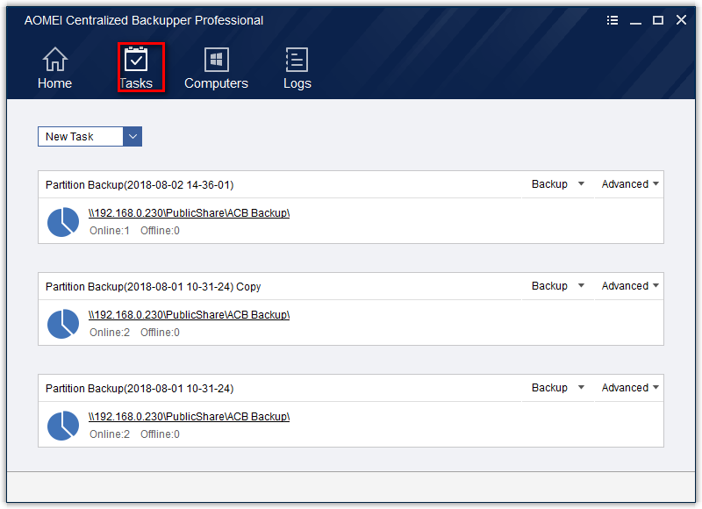The width and height of the screenshot is (702, 509).
Task: Open Backup dropdown for last 10-31-24 task
Action: [558, 387]
